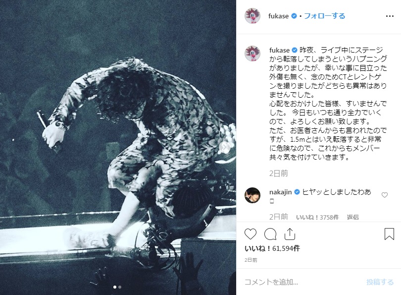Go to next photo with carousel arrow

(x=225, y=147)
